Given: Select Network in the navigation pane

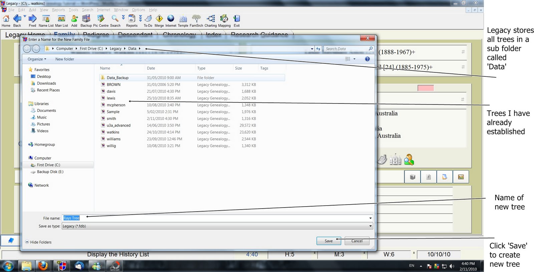Looking at the screenshot, I should (41, 185).
